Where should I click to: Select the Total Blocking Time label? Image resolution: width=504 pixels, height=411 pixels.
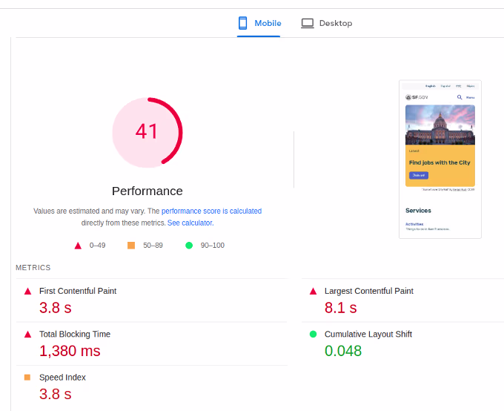point(75,334)
